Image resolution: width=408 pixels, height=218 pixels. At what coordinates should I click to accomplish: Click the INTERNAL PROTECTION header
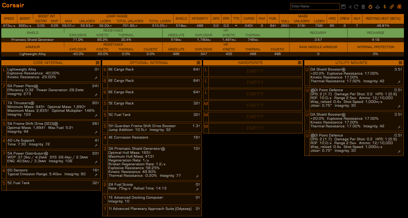tap(376, 47)
